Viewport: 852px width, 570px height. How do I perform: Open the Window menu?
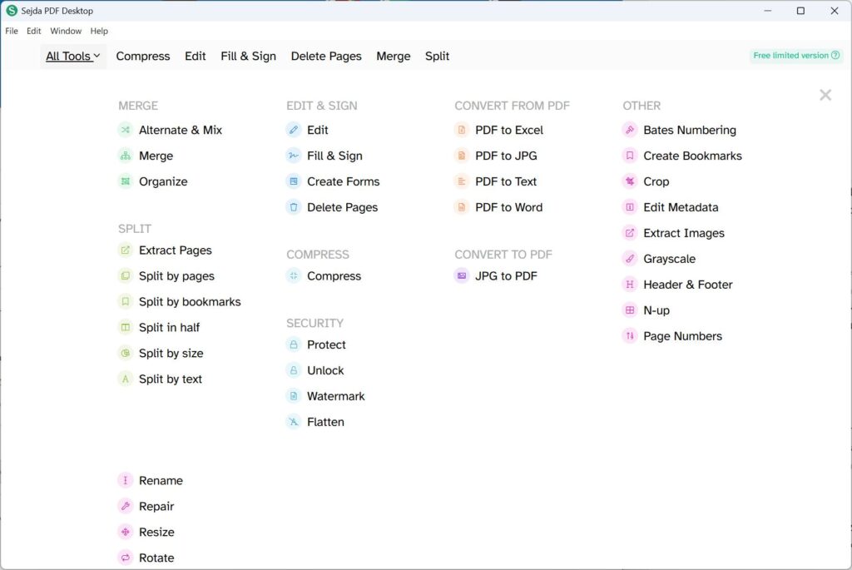coord(66,31)
